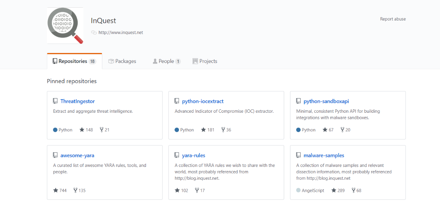This screenshot has height=209, width=440.
Task: Open the malware-samples repository
Action: [x=324, y=156]
